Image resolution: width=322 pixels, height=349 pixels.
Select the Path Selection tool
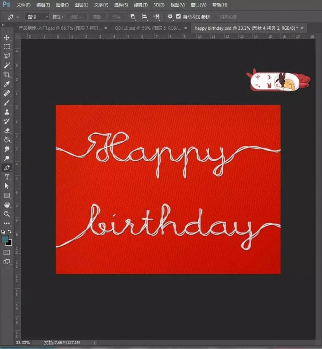(x=7, y=186)
